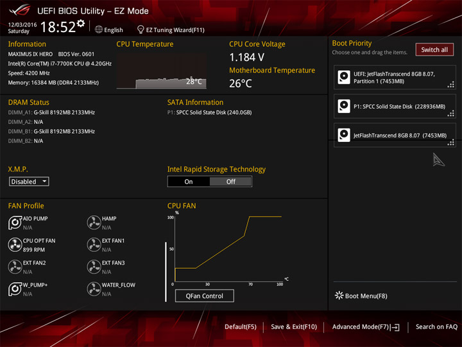Select the EXT FAN2 icon
The width and height of the screenshot is (462, 347).
(x=15, y=267)
